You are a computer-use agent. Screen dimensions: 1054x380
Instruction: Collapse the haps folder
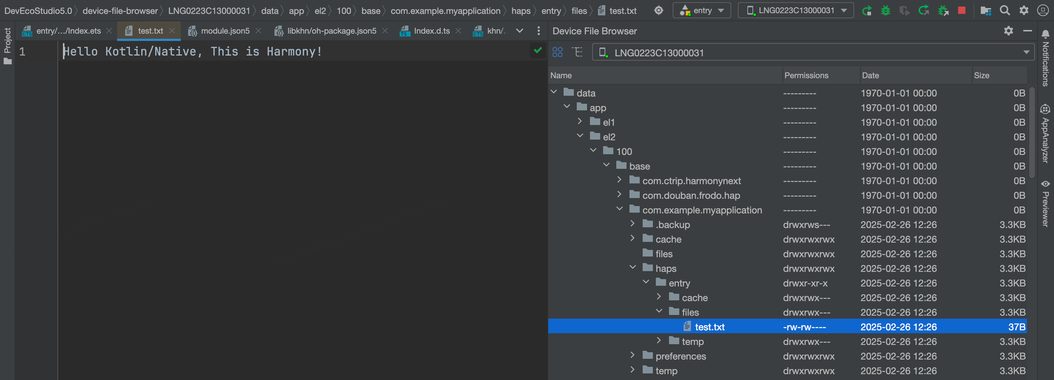(632, 267)
